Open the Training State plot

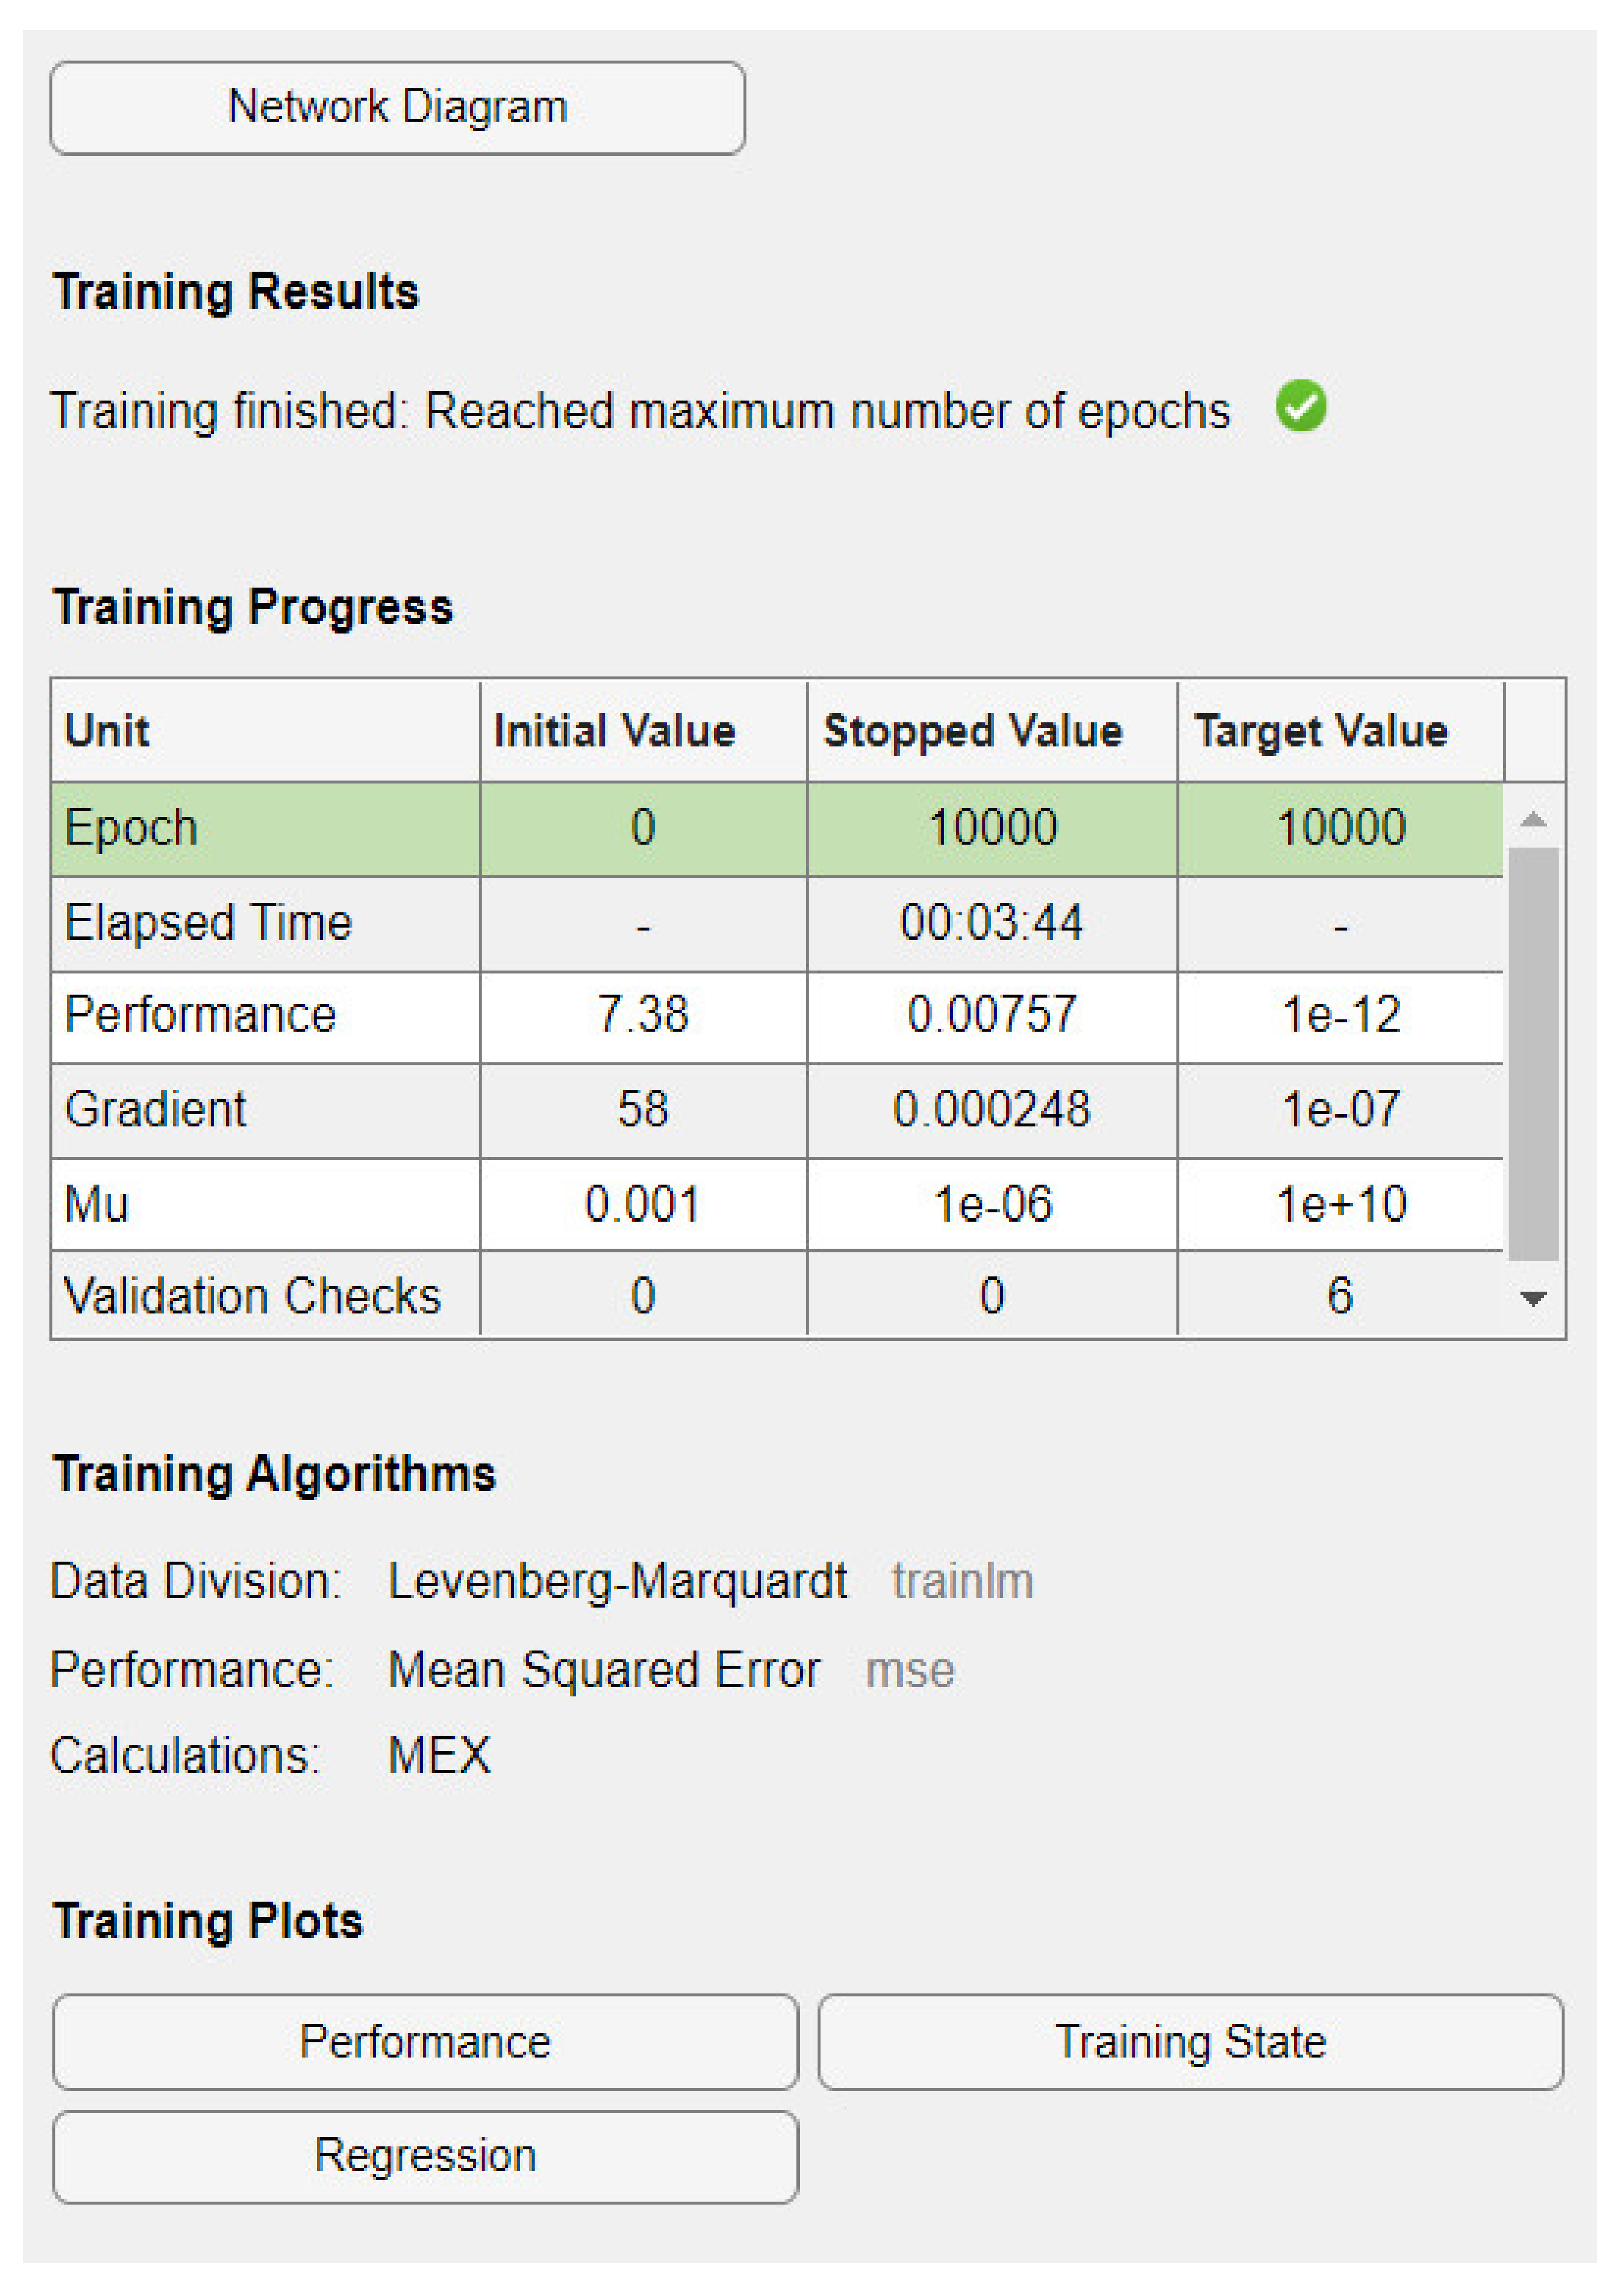pyautogui.click(x=1190, y=2041)
